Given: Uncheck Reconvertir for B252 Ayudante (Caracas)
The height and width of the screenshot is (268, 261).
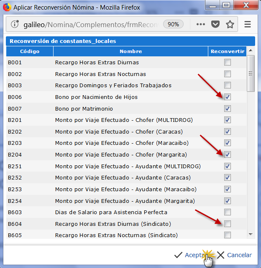Looking at the screenshot, I should [x=228, y=177].
